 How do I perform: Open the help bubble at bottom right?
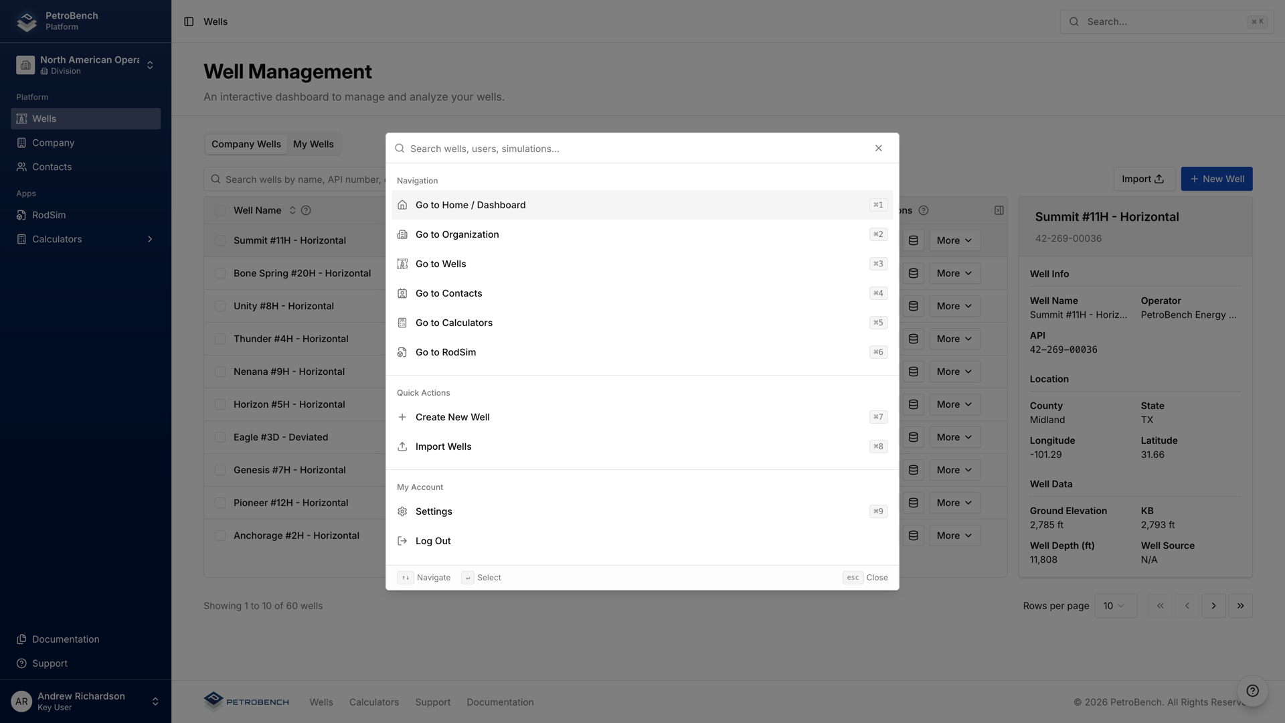1252,691
